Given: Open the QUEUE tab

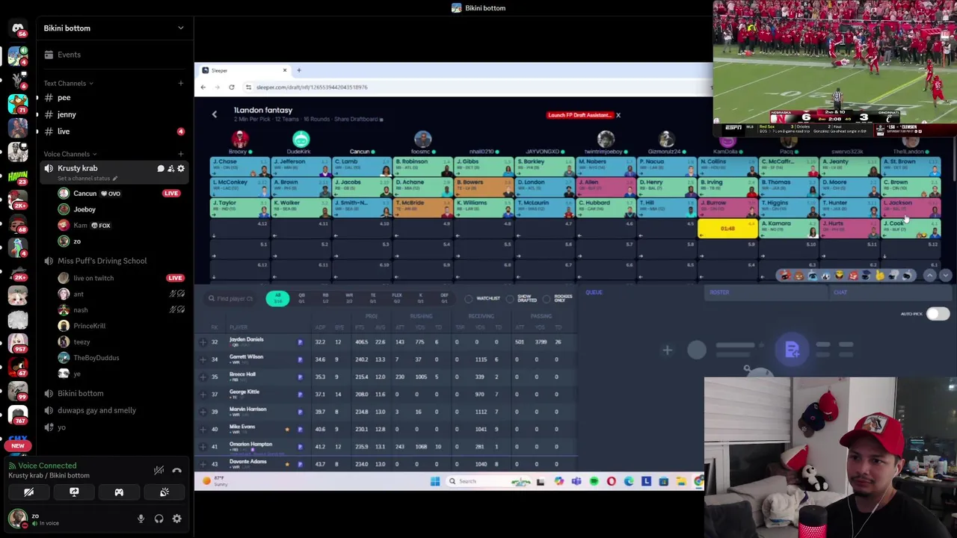Looking at the screenshot, I should pos(594,292).
